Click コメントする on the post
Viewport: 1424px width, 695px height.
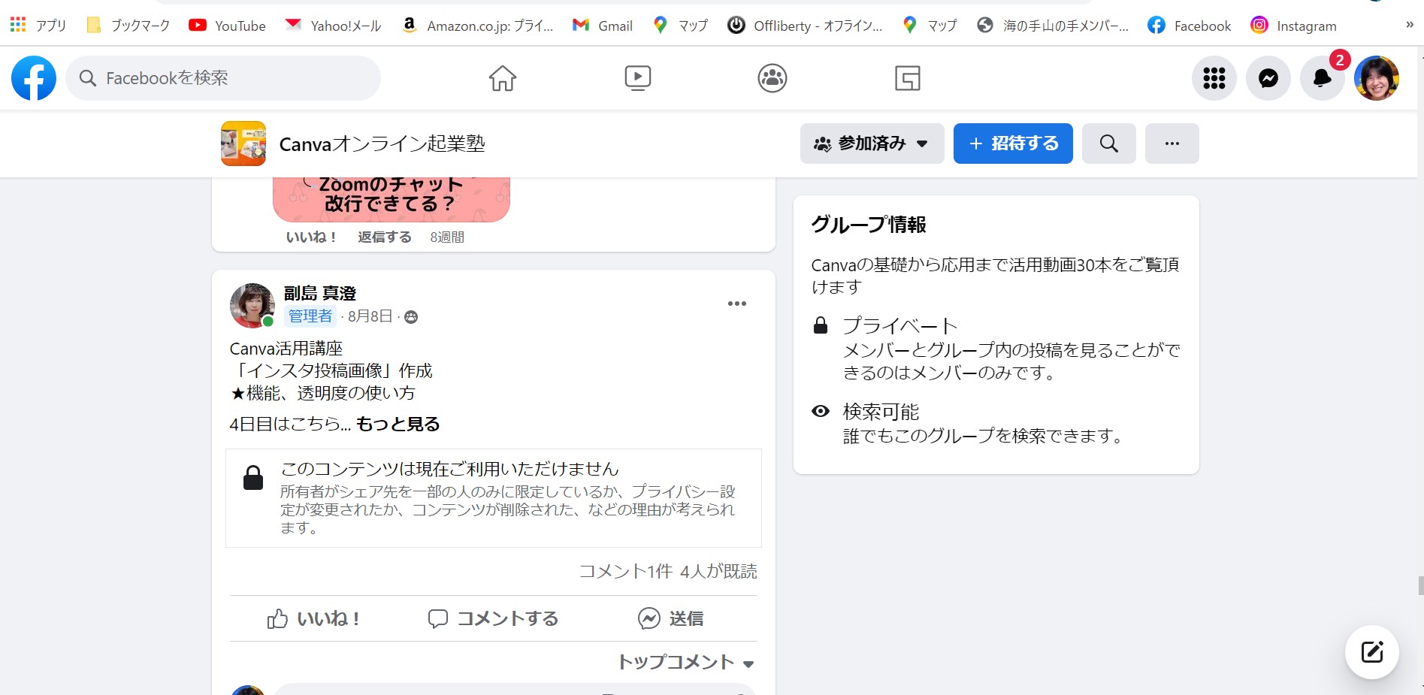coord(493,618)
